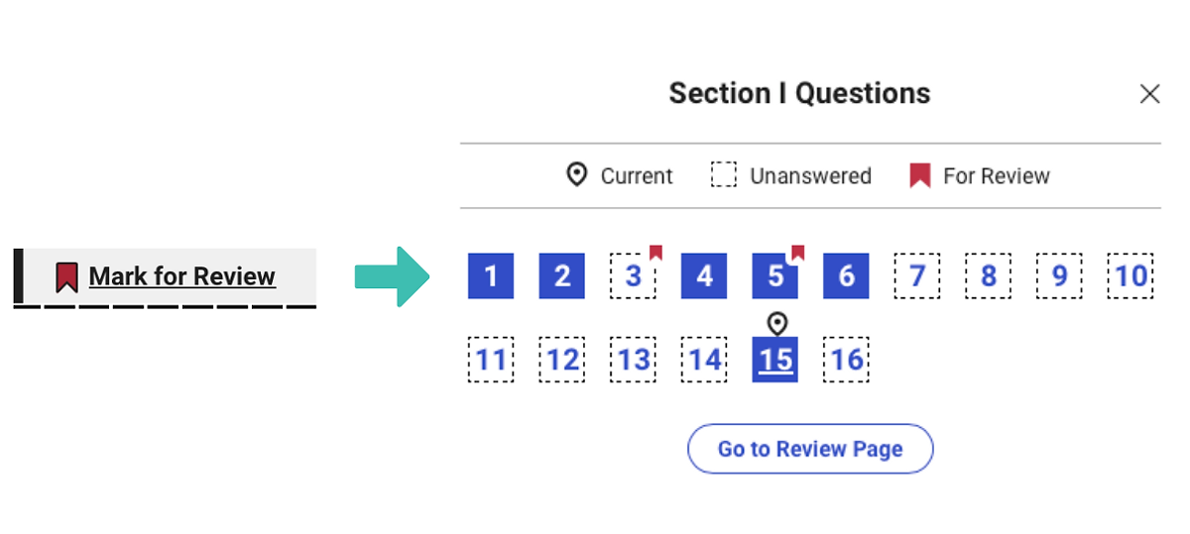Click the Mark for Review bookmark icon

click(x=66, y=276)
